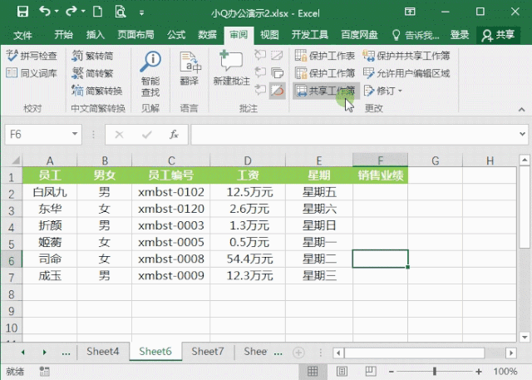
Task: Switch to the 数据 tab
Action: click(x=207, y=35)
